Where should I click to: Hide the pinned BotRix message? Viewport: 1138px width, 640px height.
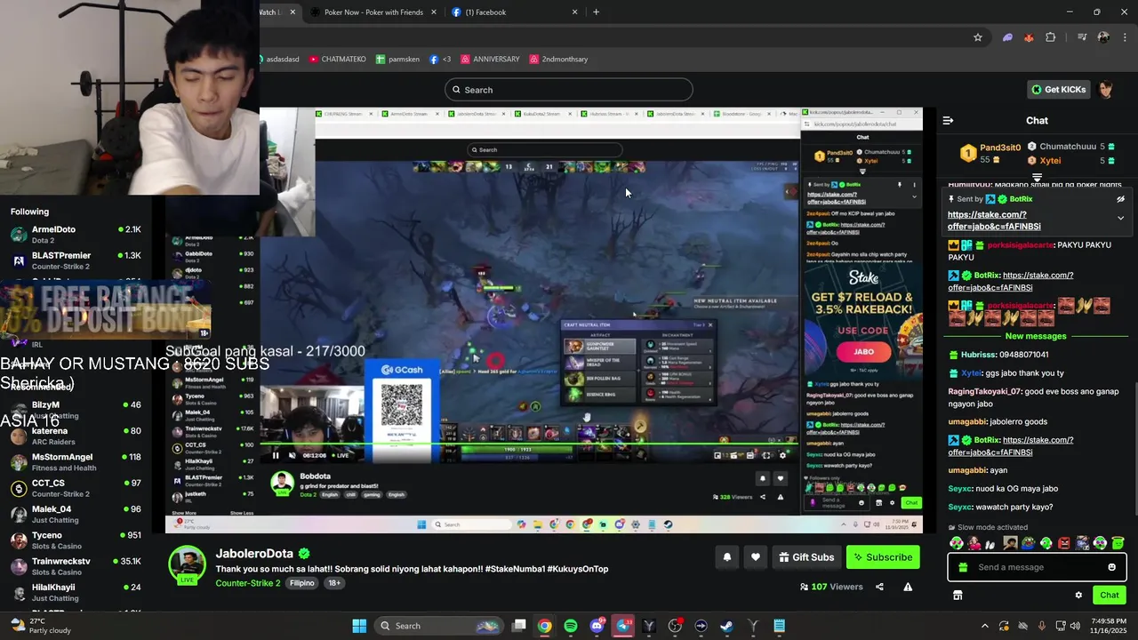(x=1120, y=199)
